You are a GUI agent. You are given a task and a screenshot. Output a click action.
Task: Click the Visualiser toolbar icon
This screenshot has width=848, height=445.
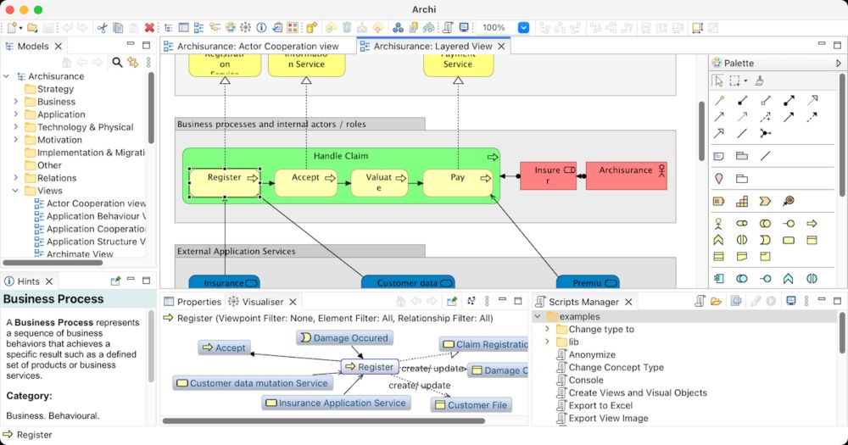click(x=246, y=28)
